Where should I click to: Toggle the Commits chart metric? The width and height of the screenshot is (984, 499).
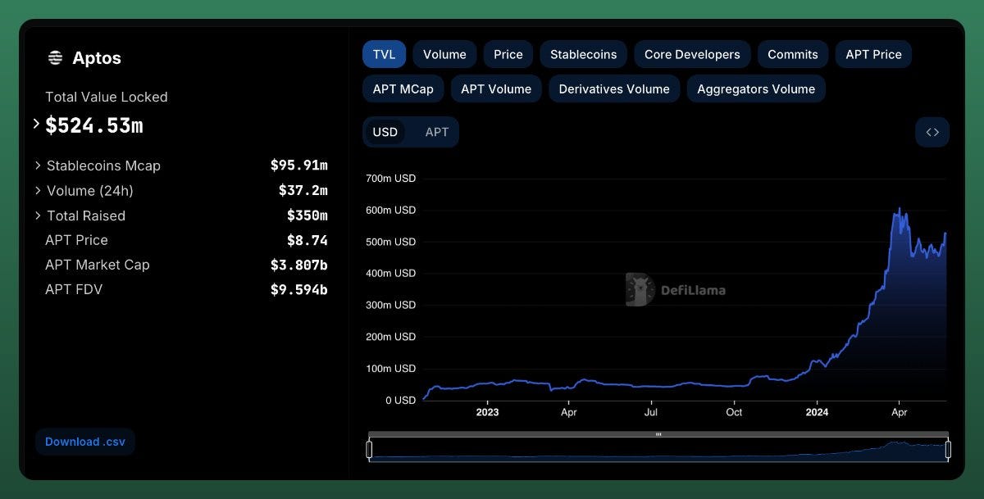[793, 54]
